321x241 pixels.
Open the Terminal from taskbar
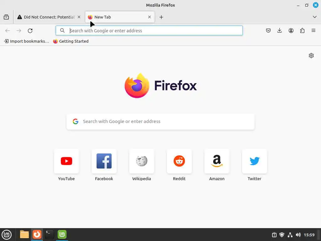point(49,234)
